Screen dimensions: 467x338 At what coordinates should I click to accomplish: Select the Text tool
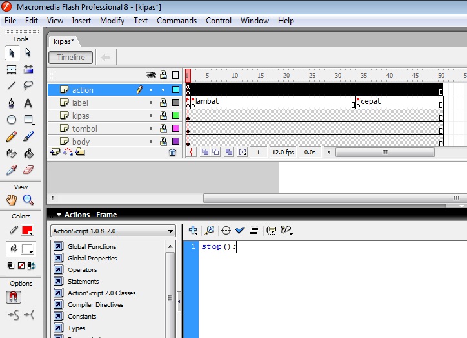point(28,103)
